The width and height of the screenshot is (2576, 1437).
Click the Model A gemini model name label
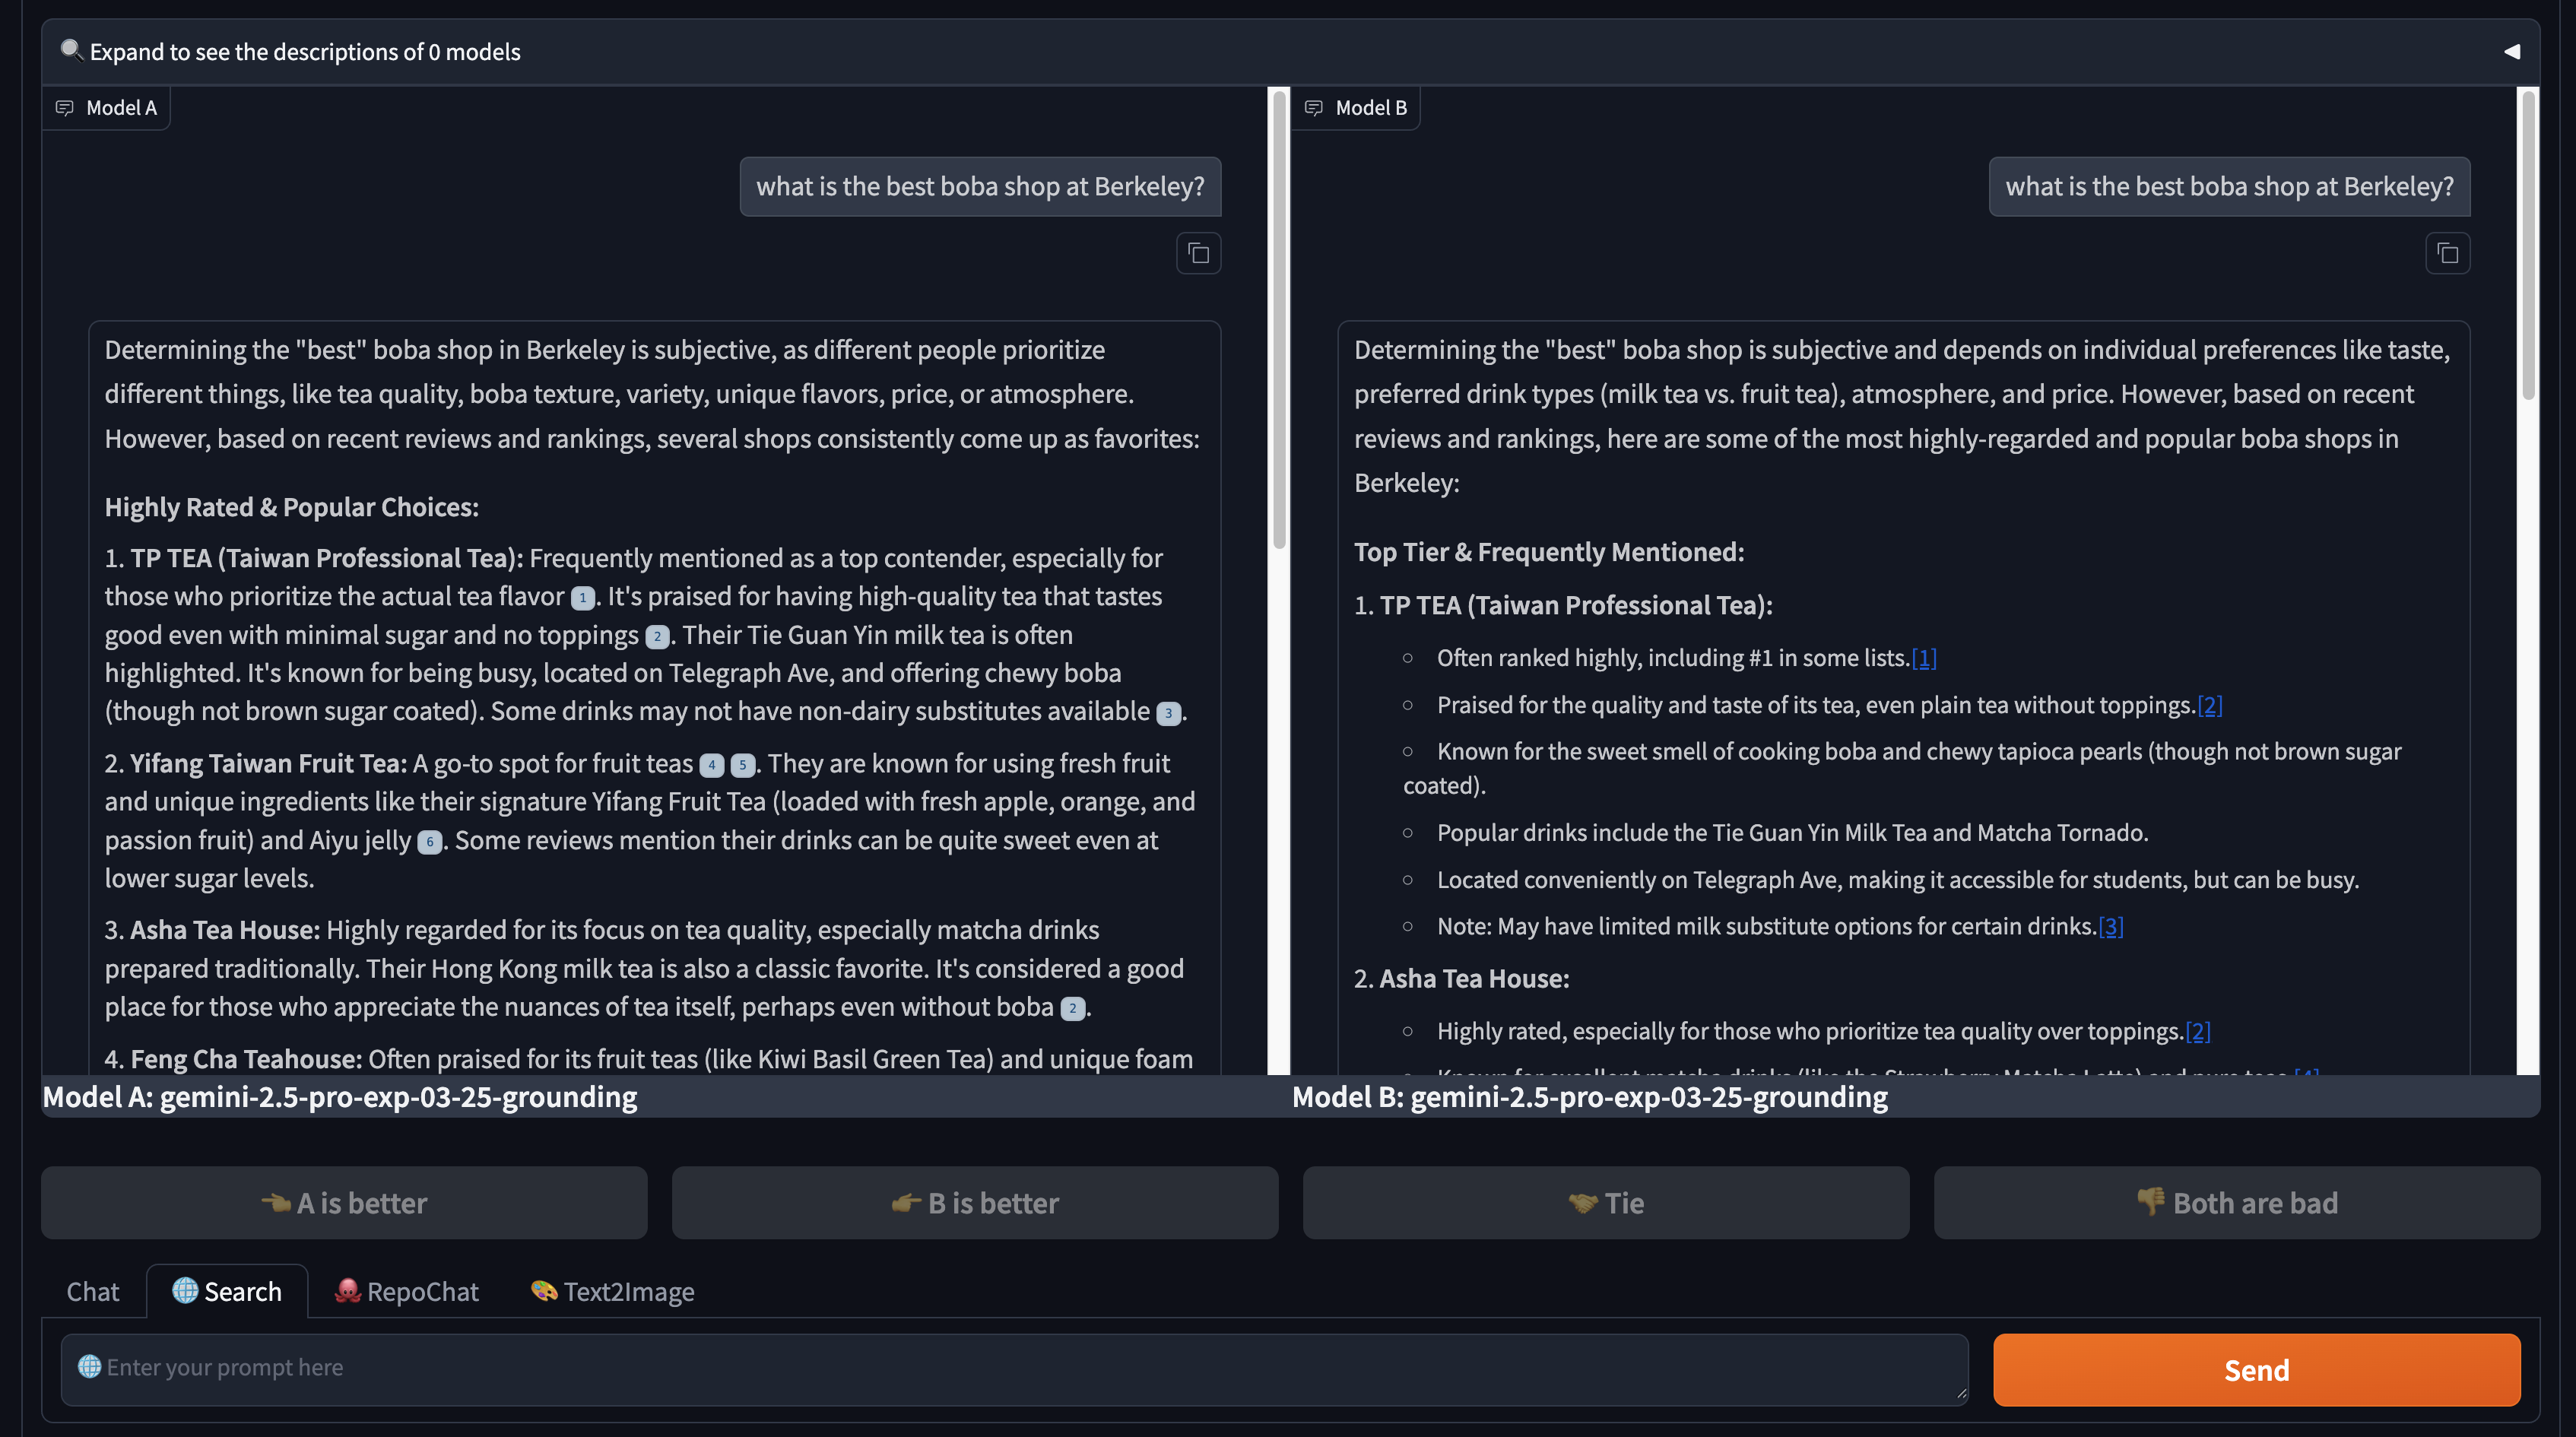coord(340,1097)
